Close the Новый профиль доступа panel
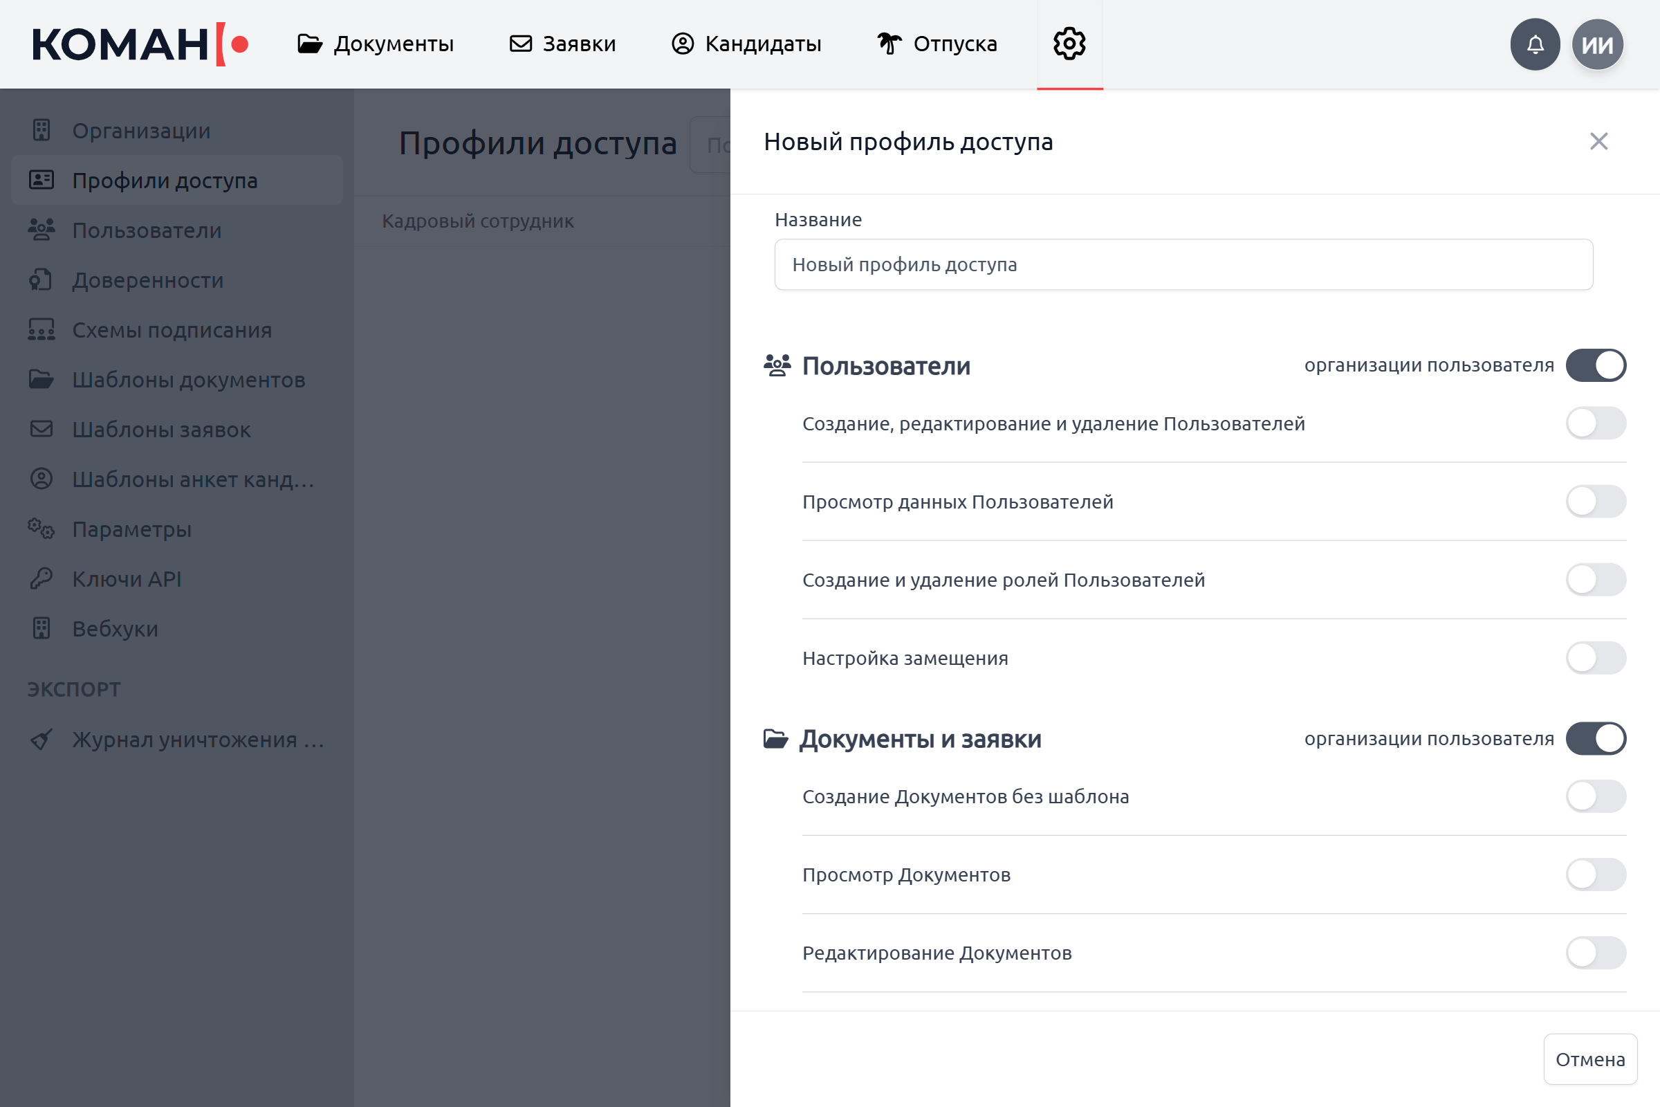 click(x=1598, y=141)
